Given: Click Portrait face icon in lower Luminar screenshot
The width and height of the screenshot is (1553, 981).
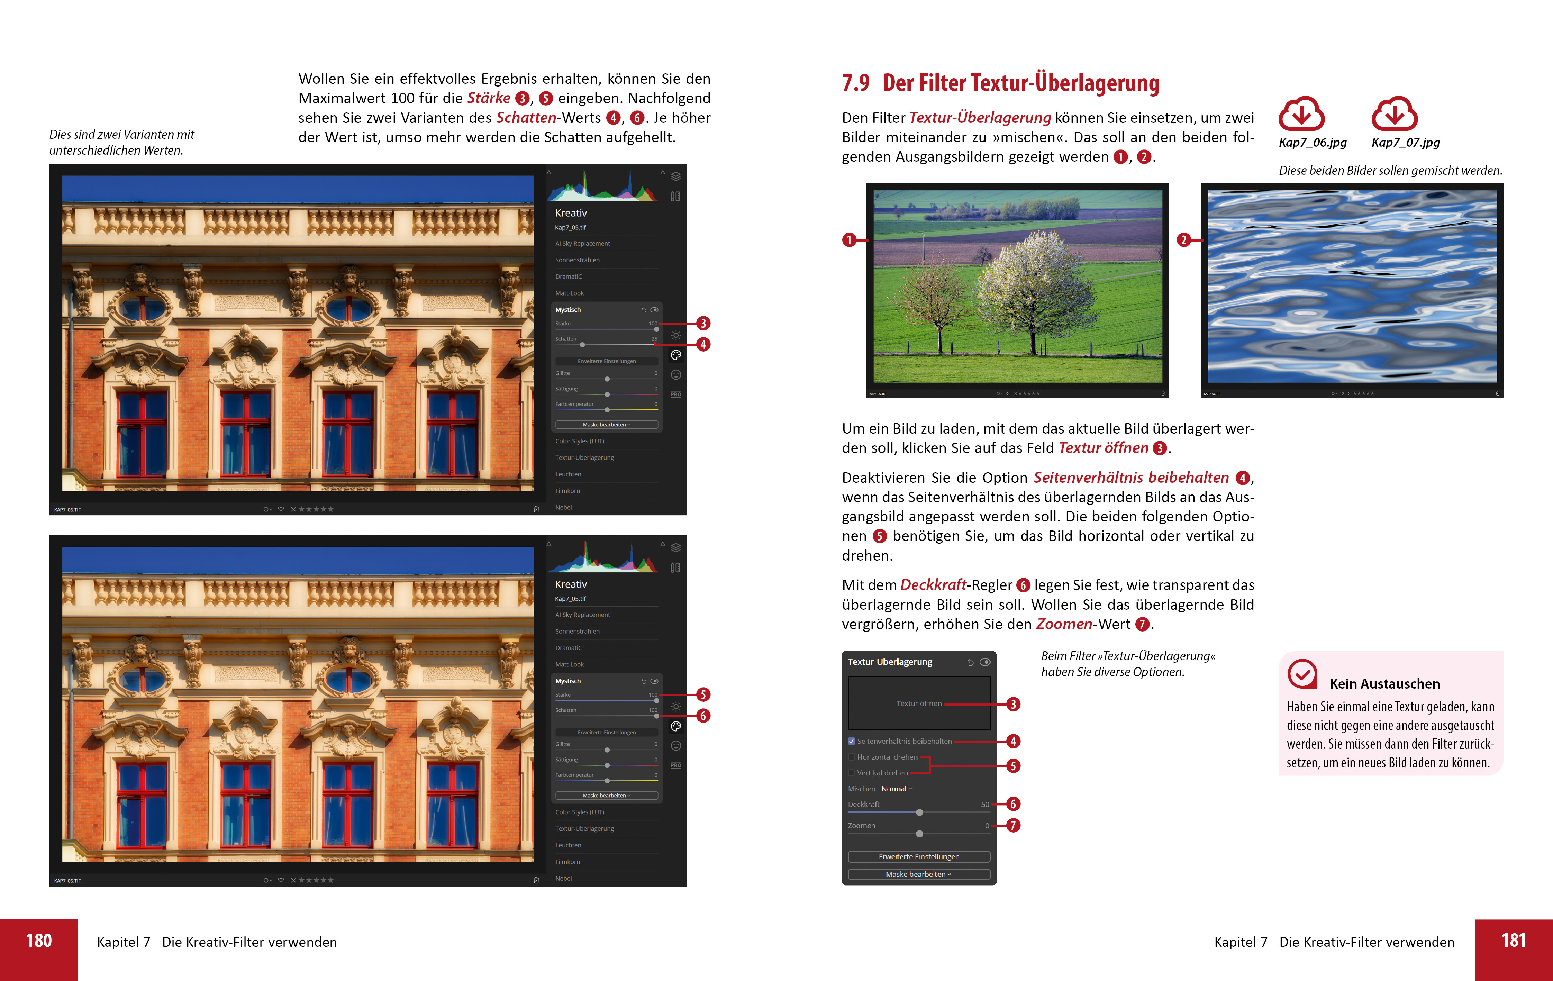Looking at the screenshot, I should pyautogui.click(x=675, y=746).
